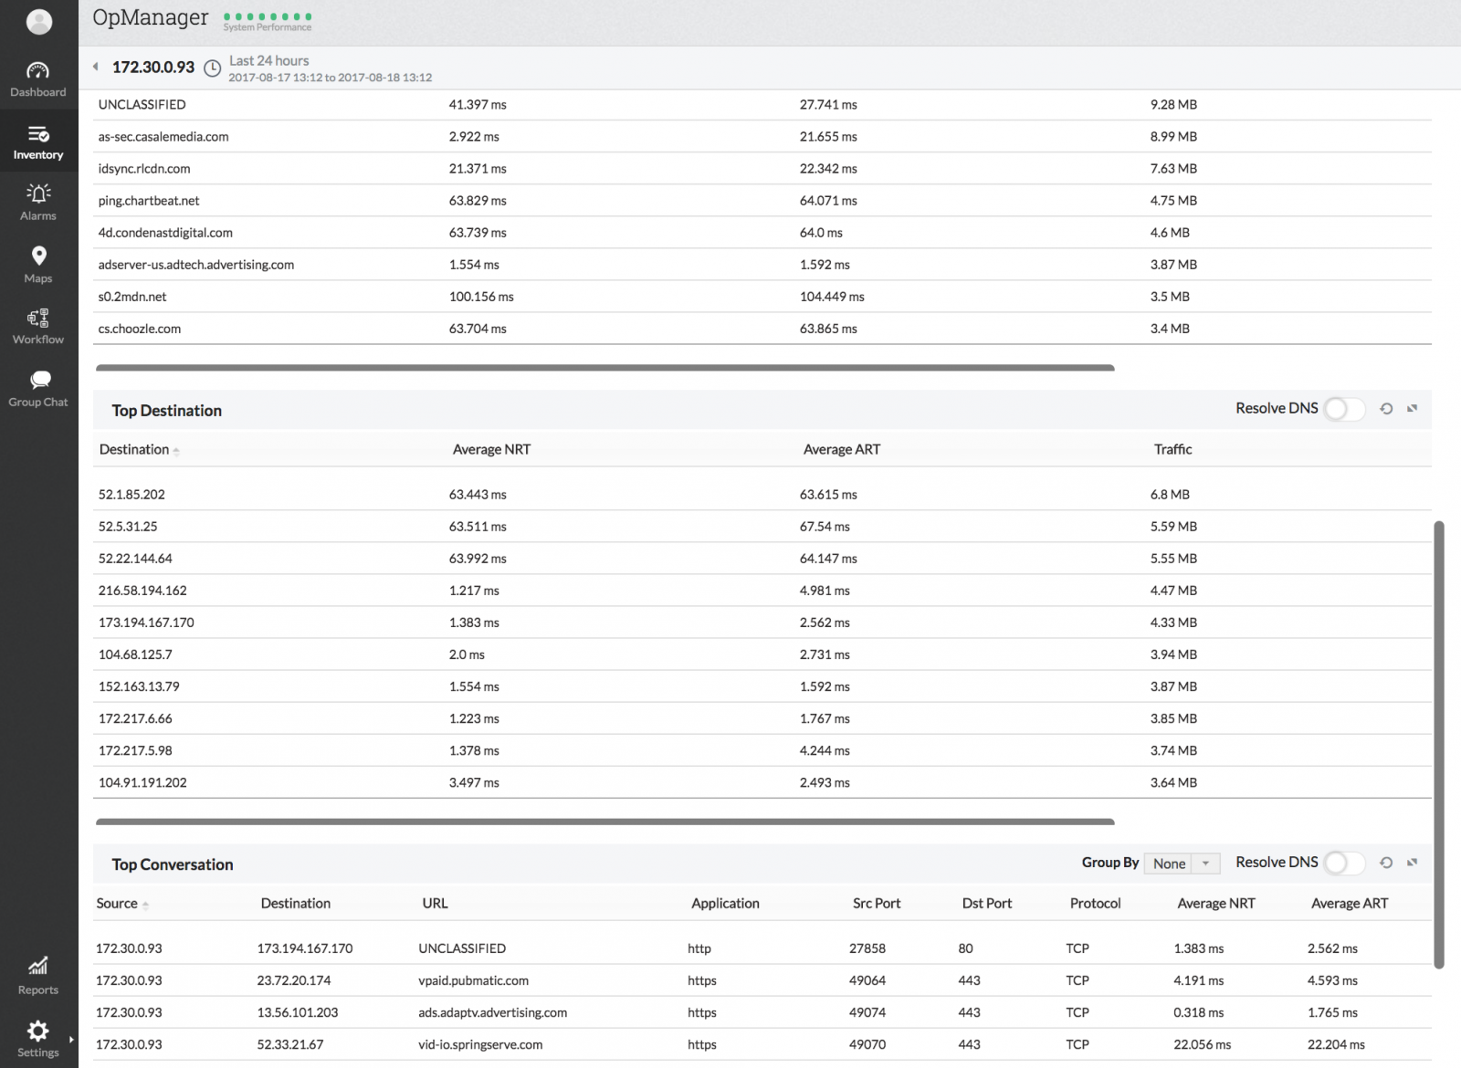
Task: Open the Reports section
Action: point(38,976)
